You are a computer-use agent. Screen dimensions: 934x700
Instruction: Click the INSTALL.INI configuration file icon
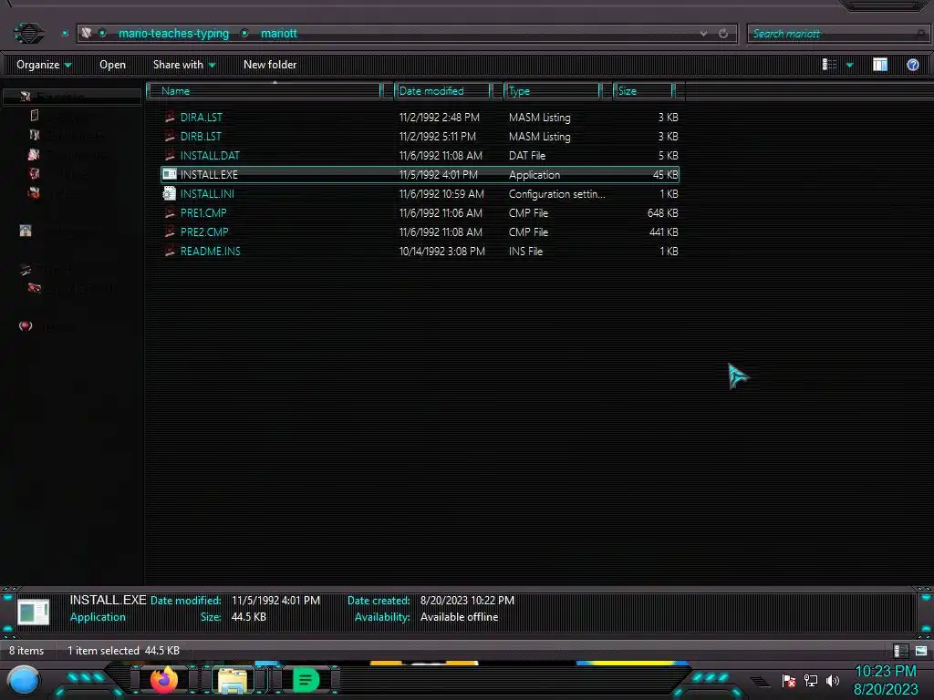(169, 193)
